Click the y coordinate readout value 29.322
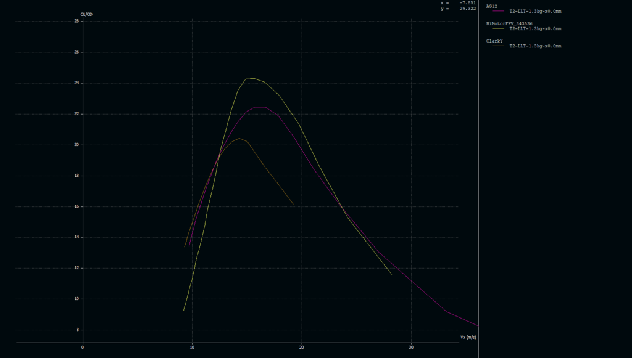Image resolution: width=632 pixels, height=358 pixels. (467, 9)
